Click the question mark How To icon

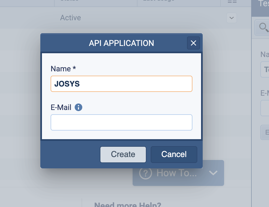click(145, 173)
